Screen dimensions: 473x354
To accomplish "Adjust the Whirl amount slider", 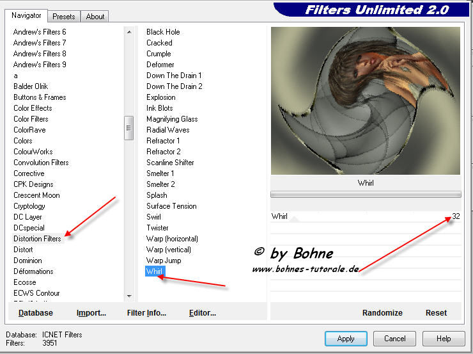I will click(364, 216).
